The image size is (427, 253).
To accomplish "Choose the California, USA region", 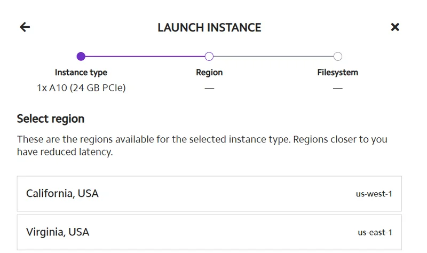I will point(62,193).
